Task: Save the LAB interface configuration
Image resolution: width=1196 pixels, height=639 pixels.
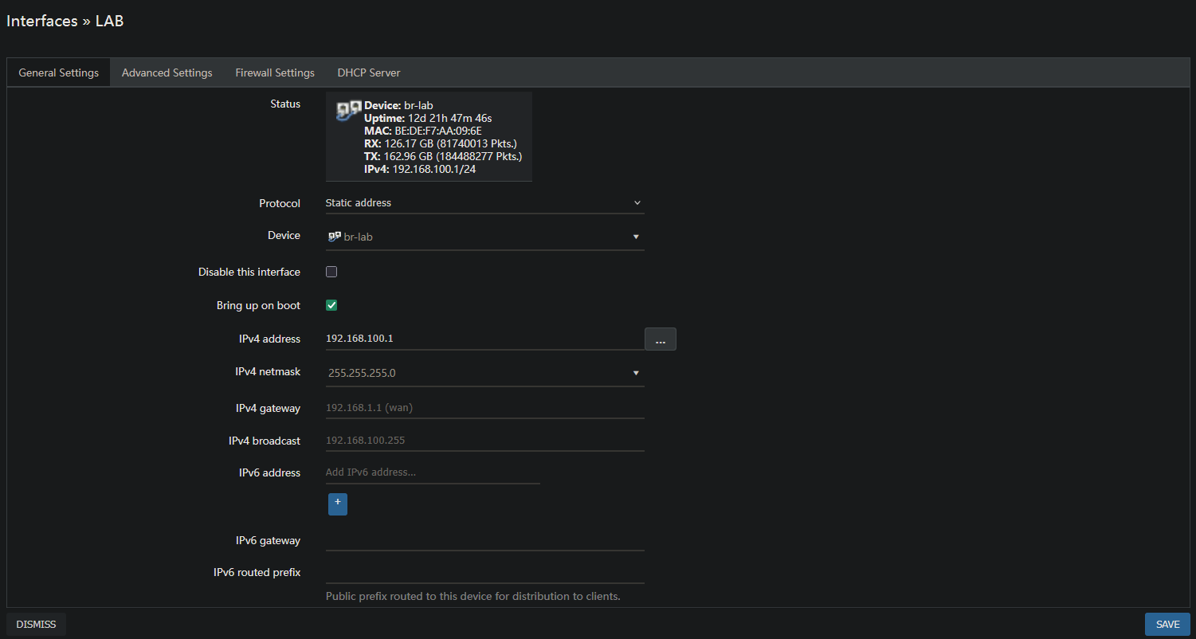Action: [x=1167, y=624]
